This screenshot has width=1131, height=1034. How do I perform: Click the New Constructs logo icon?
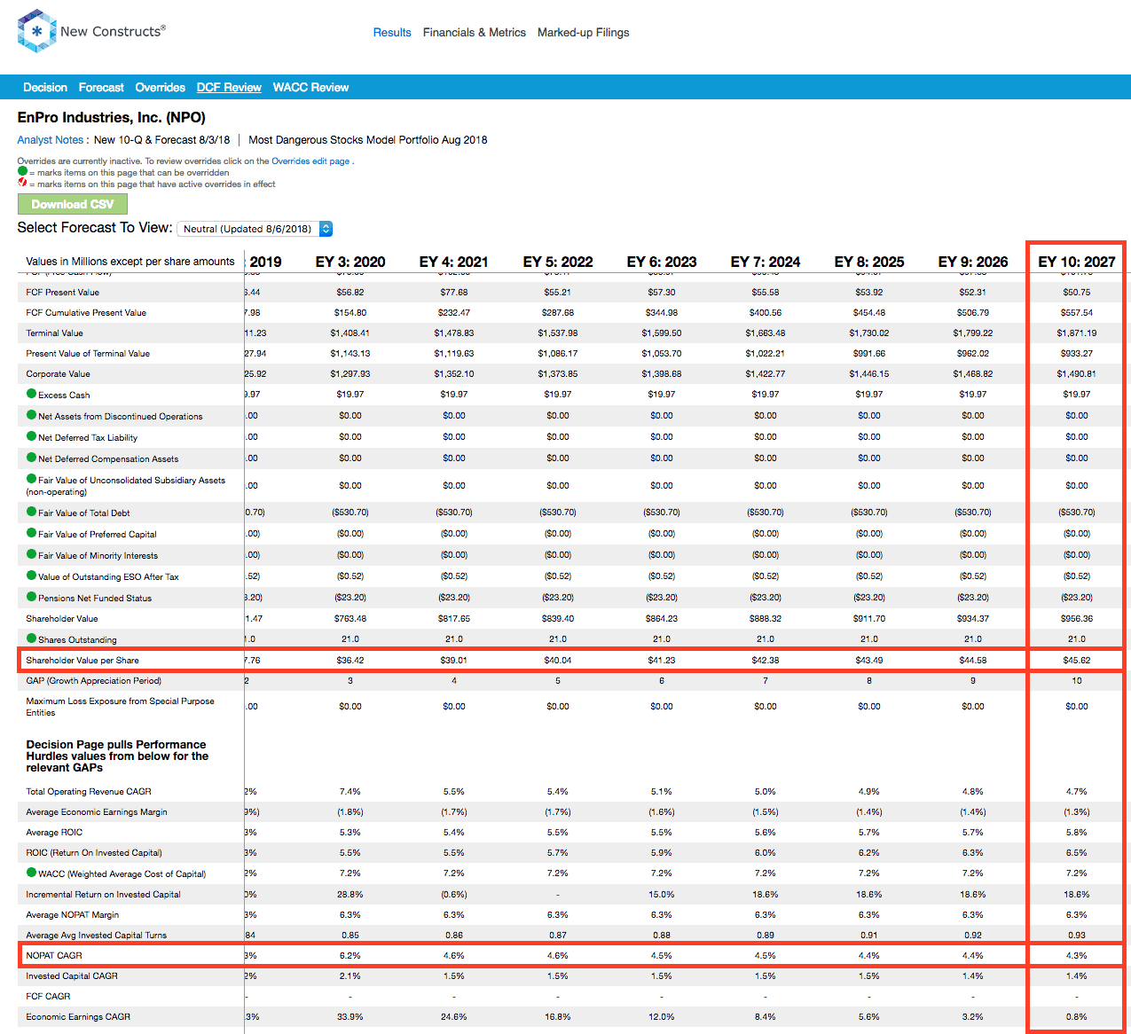[36, 31]
